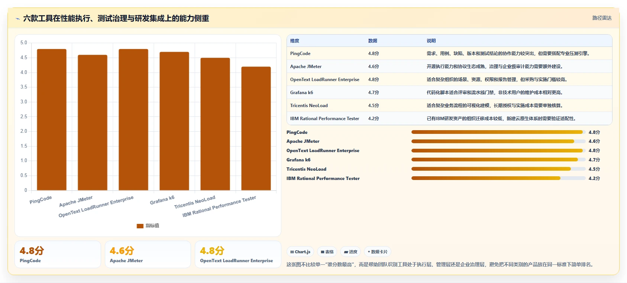This screenshot has height=283, width=627.
Task: Click the 维度 table column header
Action: coord(295,41)
